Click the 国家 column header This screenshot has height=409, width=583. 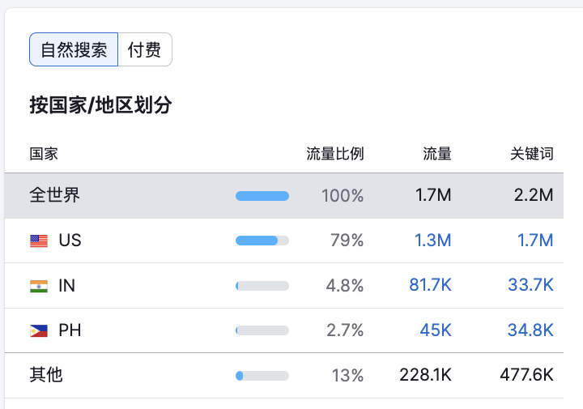[x=44, y=154]
